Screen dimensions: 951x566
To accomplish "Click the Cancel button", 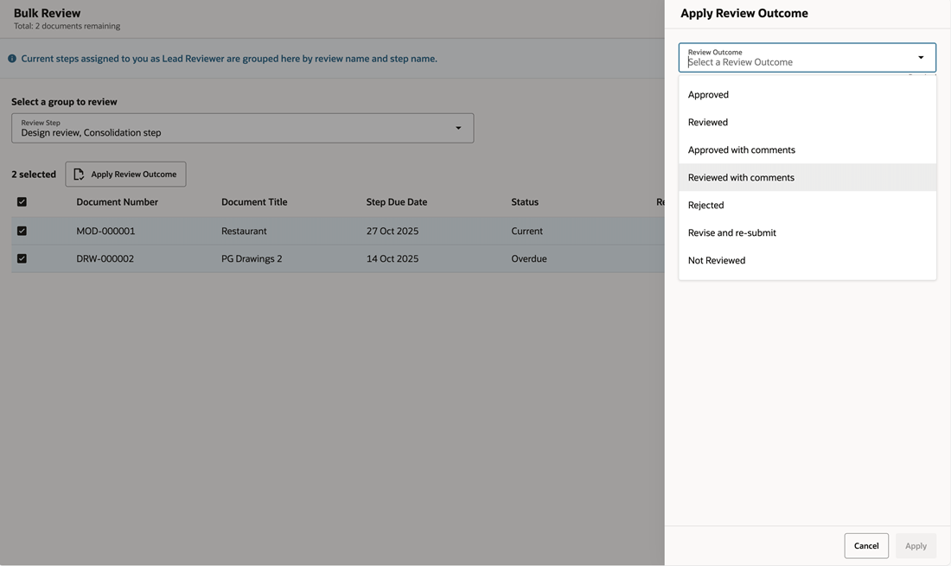I will [x=865, y=546].
